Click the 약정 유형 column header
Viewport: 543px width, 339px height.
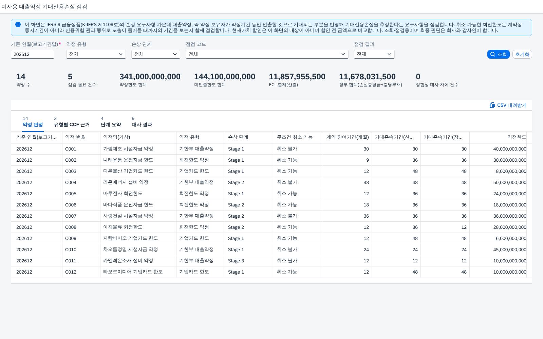pos(201,137)
